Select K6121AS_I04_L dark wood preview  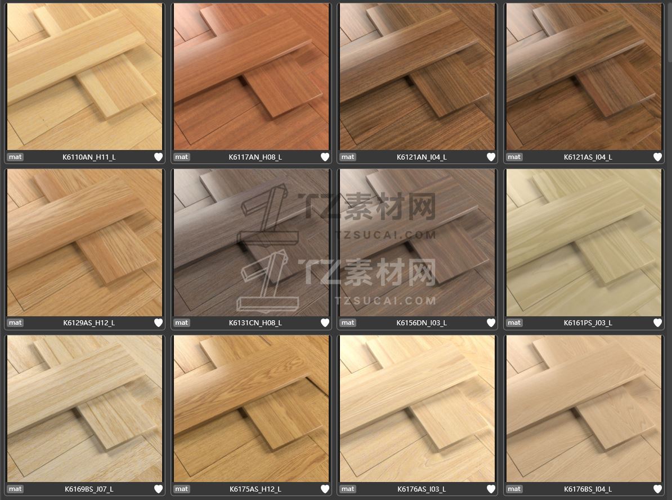pos(584,76)
